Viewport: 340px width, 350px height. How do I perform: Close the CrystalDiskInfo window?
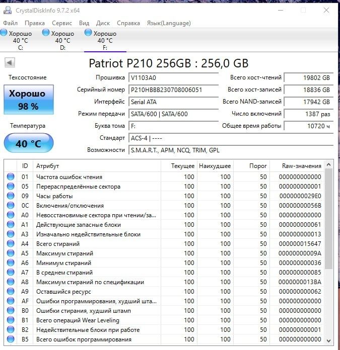pos(326,10)
